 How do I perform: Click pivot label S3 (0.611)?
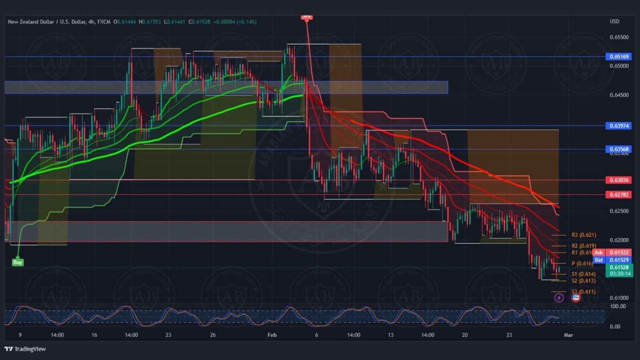(x=584, y=292)
